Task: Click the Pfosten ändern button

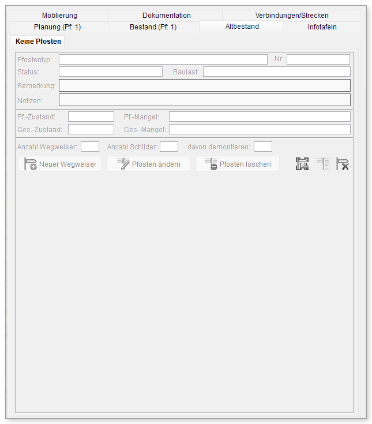Action: tap(149, 164)
